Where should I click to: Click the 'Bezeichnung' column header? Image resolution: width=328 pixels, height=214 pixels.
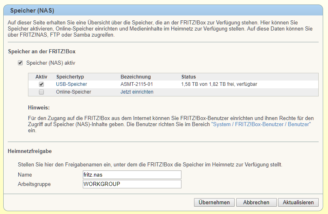click(x=136, y=76)
